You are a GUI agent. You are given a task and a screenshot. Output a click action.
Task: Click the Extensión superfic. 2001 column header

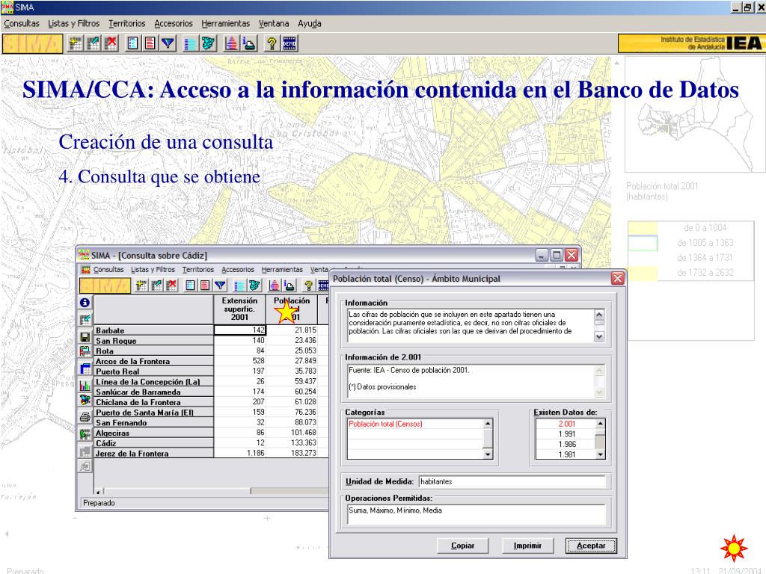coord(239,309)
